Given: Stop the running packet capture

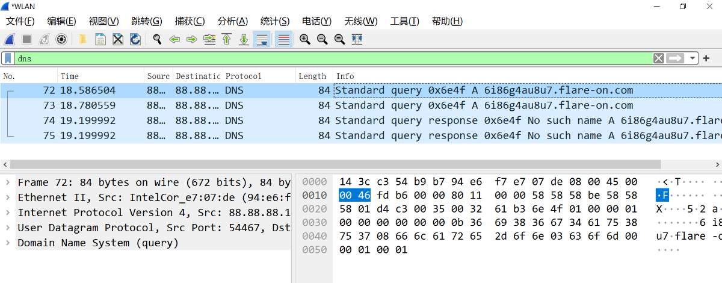Looking at the screenshot, I should click(x=26, y=40).
